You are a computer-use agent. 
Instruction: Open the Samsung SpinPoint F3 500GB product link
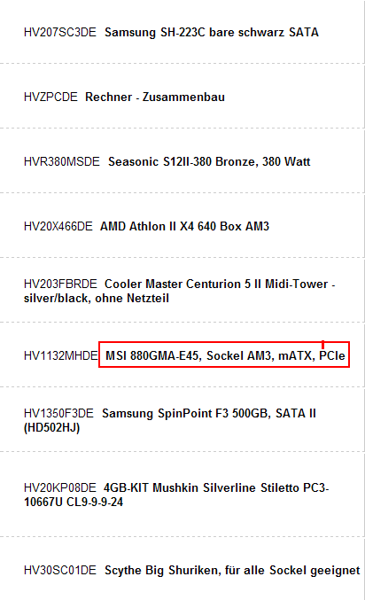pyautogui.click(x=209, y=413)
